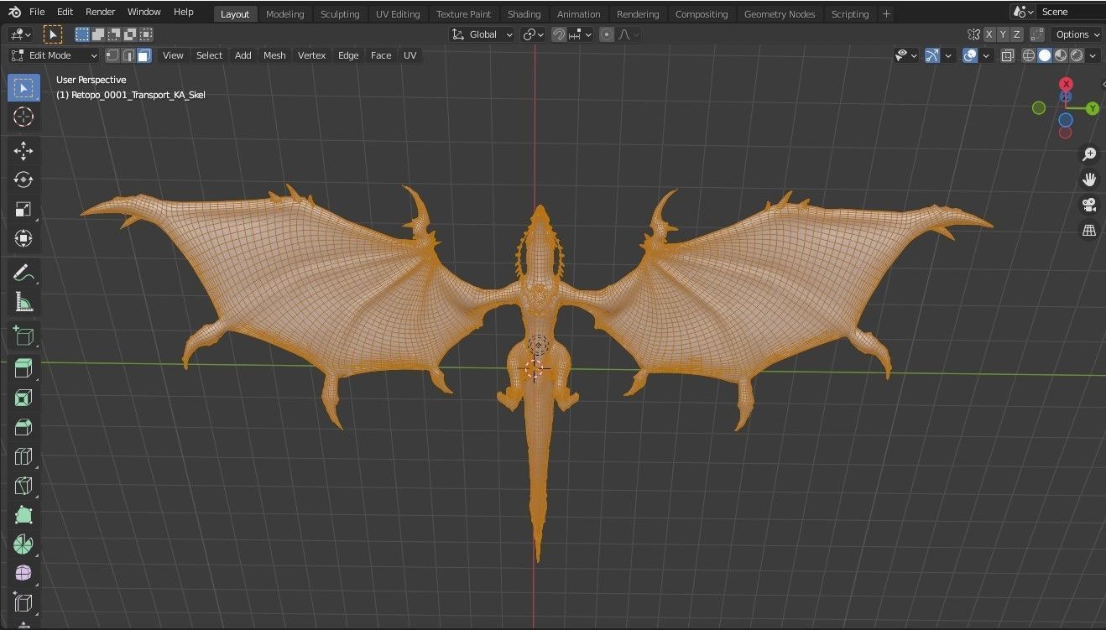Set new selection mode

click(x=82, y=34)
